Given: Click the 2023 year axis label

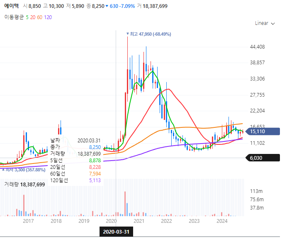Looking at the screenshot, I should pos(194,221).
